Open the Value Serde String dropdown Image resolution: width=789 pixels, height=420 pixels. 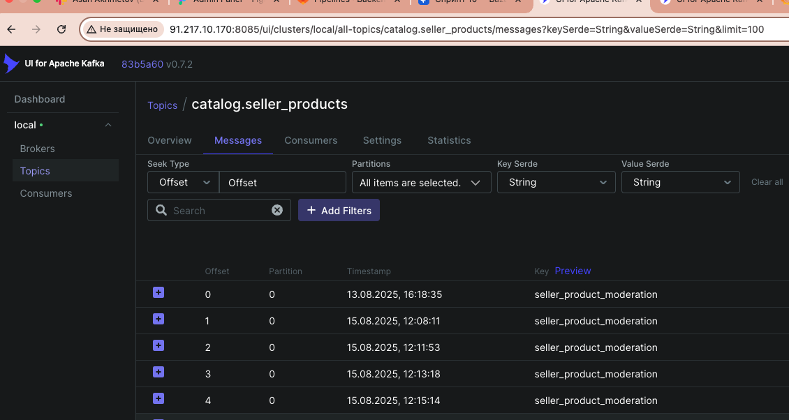tap(680, 182)
